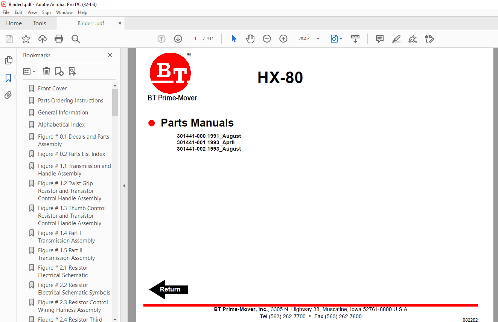Viewport: 498px width, 322px height.
Task: Open the File menu
Action: [6, 12]
